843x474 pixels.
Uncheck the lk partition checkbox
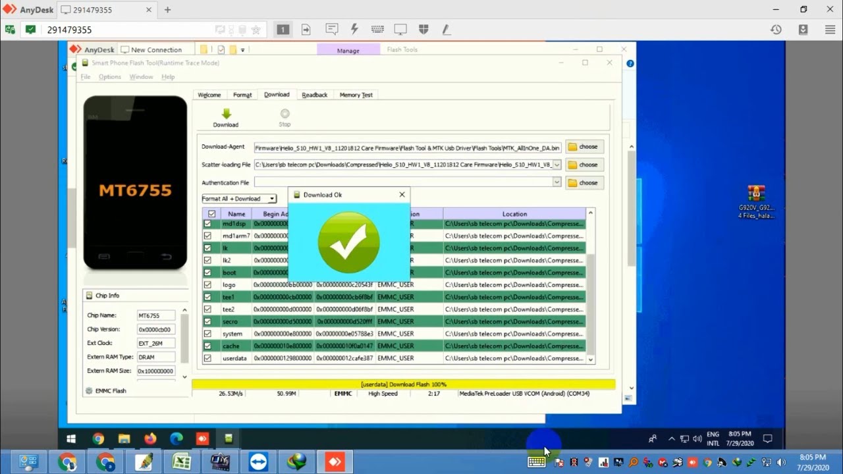point(207,248)
